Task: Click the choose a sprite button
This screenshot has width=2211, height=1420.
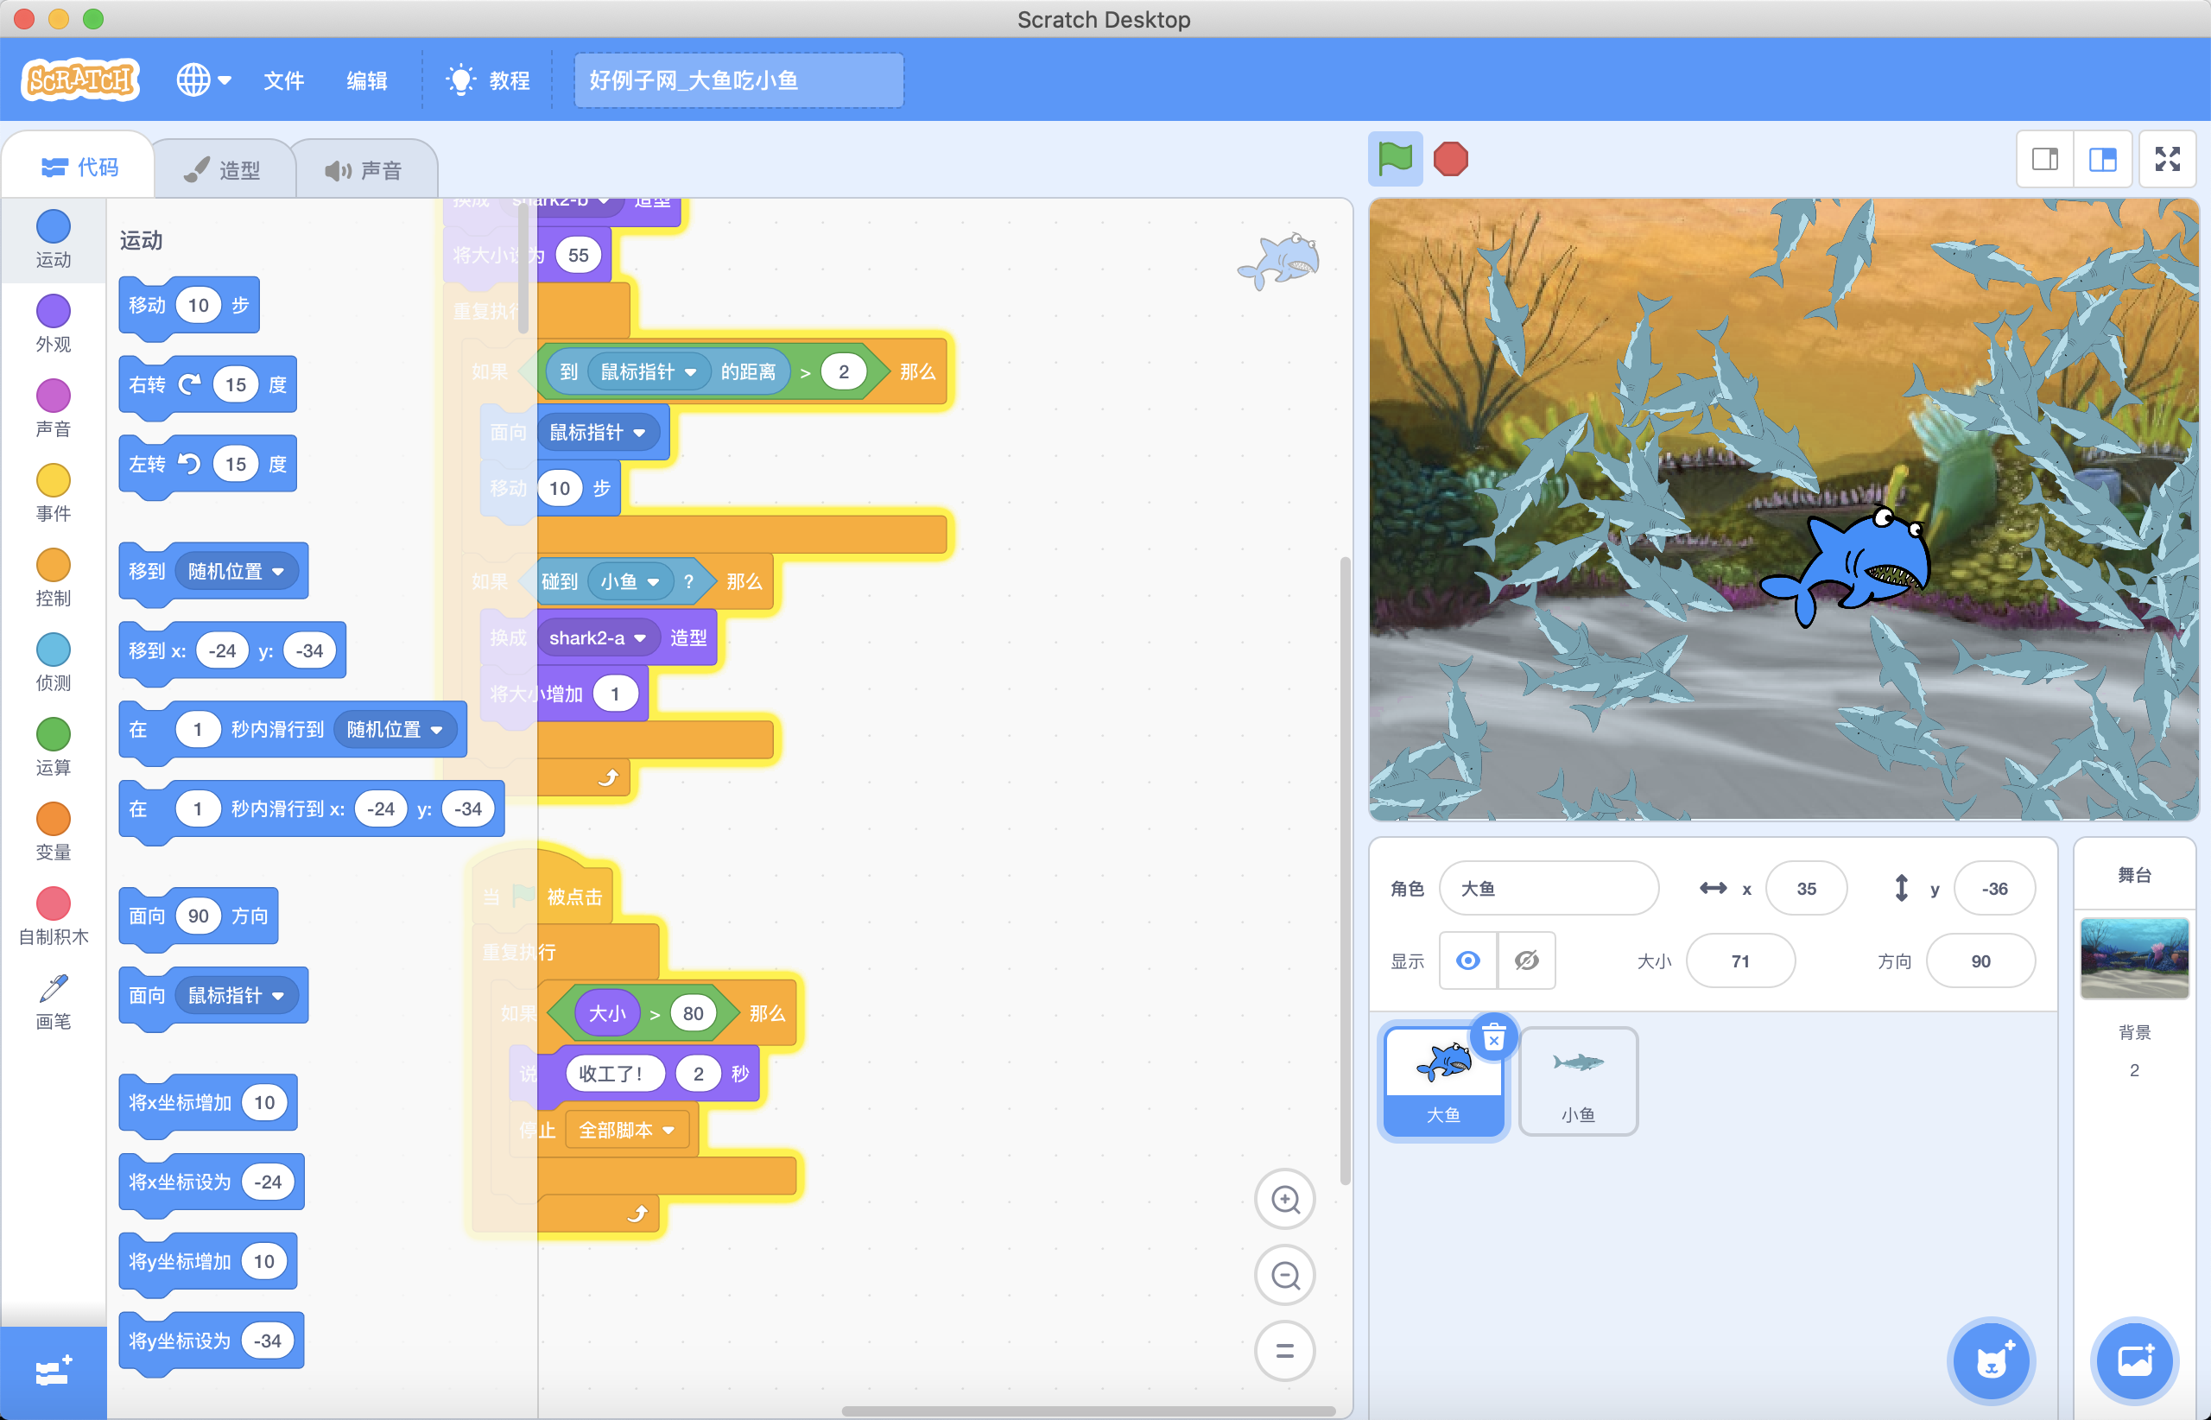Action: [1992, 1360]
